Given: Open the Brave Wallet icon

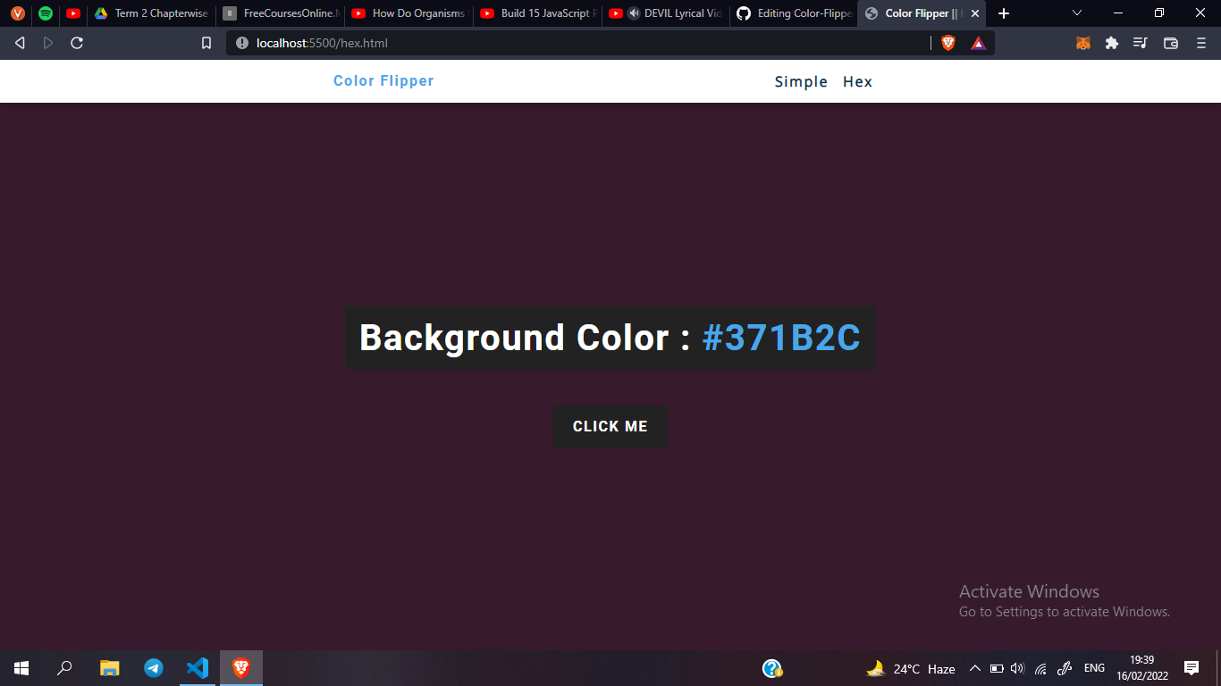Looking at the screenshot, I should (1170, 43).
